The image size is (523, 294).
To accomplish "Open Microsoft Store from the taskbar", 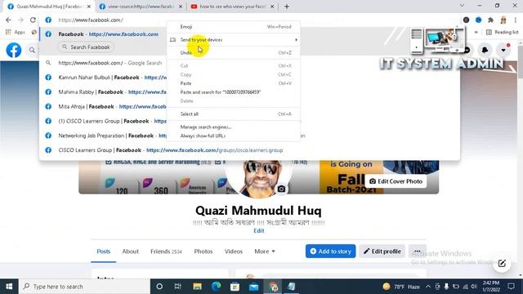I will click(235, 287).
